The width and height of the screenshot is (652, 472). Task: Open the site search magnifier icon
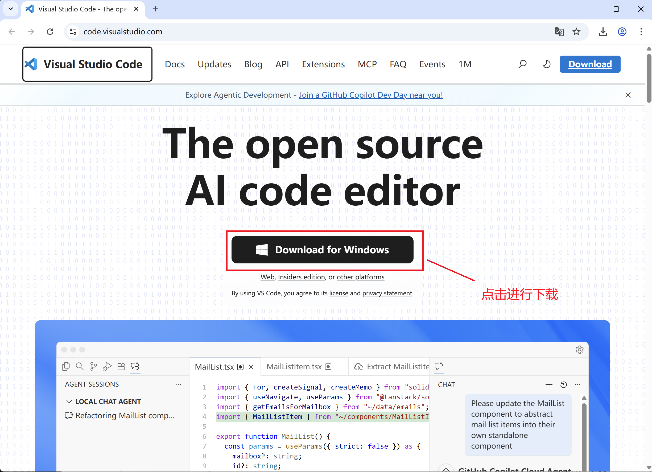522,64
